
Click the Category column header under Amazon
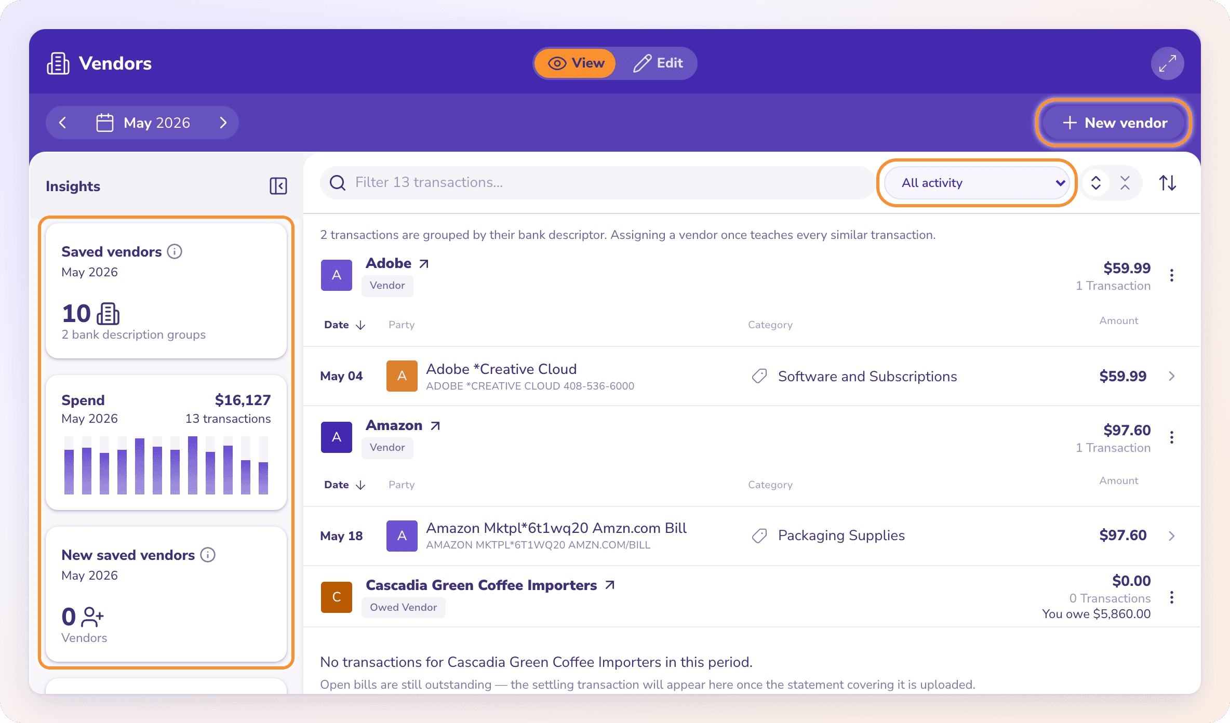coord(770,485)
